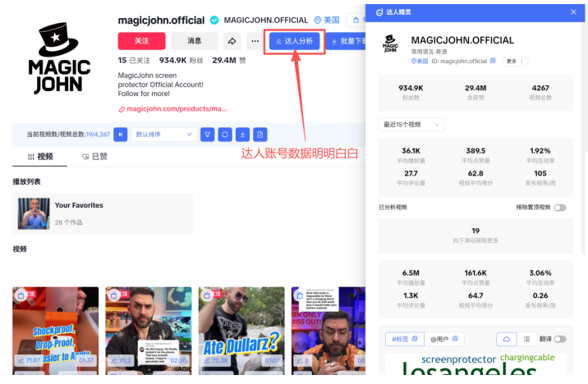
Task: Refresh the video list with the circular arrows
Action: 225,135
